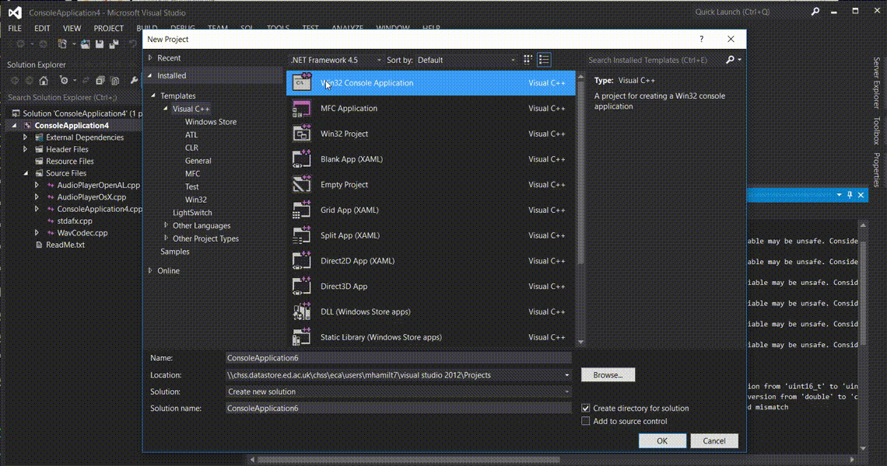
Task: Expand External Dependencies in Solution Explorer
Action: pos(25,137)
